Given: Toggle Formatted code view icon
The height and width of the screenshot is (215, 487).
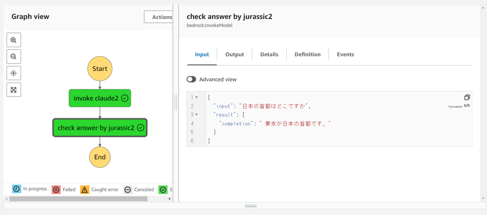Looking at the screenshot, I should coord(467,106).
